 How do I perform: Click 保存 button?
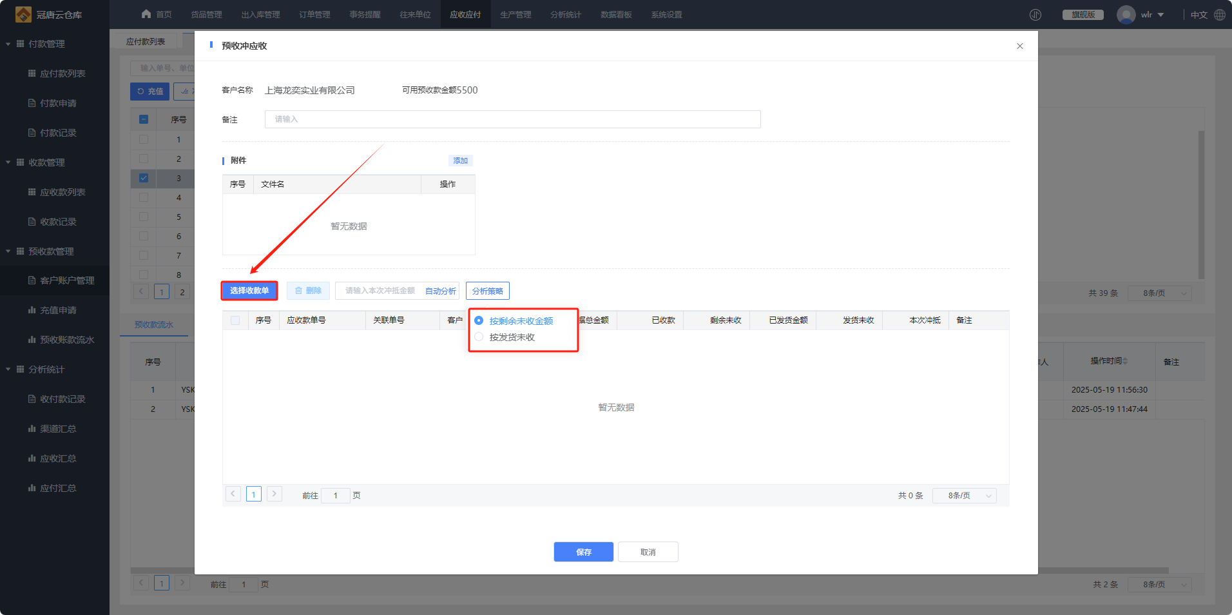coord(584,552)
